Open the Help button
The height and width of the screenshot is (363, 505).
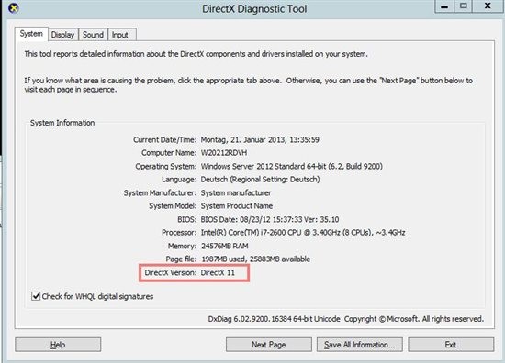click(x=58, y=345)
